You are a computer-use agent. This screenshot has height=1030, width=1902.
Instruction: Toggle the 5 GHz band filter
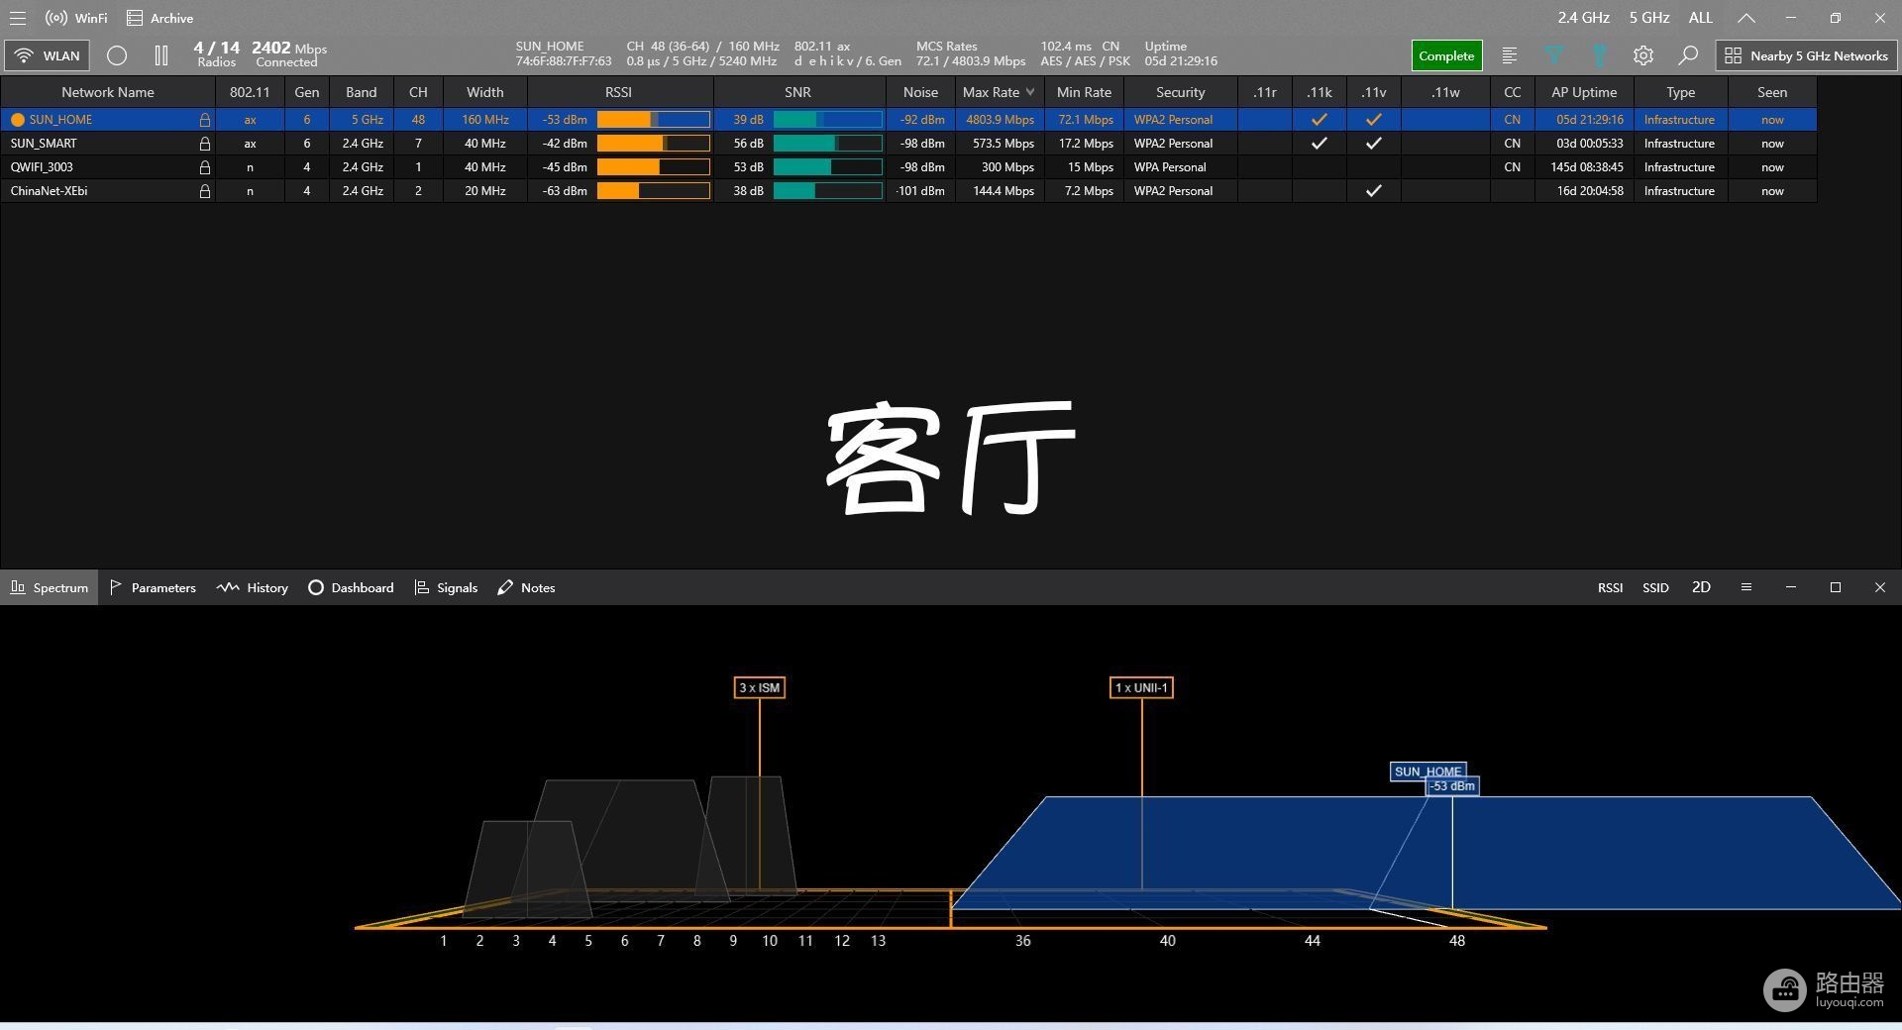(x=1649, y=18)
